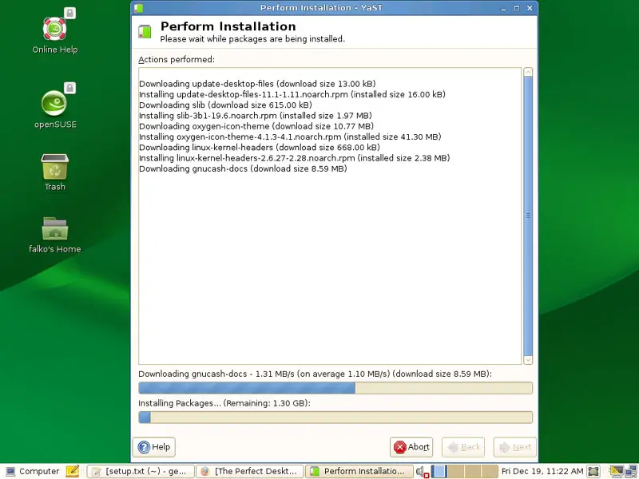
Task: Select the first workspace in the switcher
Action: 439,471
